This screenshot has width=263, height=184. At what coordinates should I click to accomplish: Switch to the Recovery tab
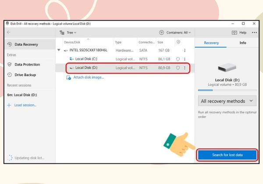coord(211,43)
